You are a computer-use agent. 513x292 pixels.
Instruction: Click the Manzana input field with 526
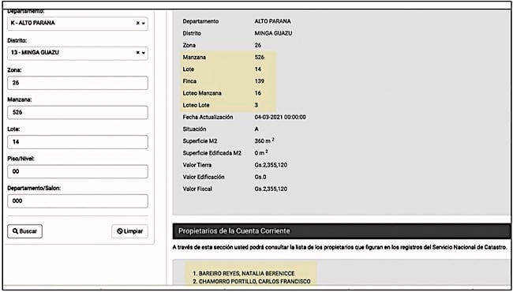point(77,113)
